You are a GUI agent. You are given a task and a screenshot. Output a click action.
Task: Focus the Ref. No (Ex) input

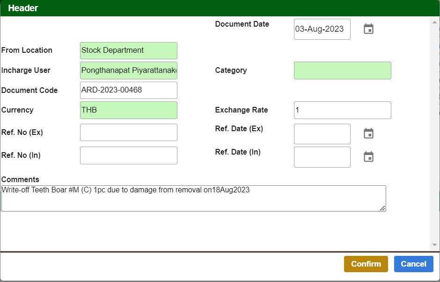tap(129, 132)
